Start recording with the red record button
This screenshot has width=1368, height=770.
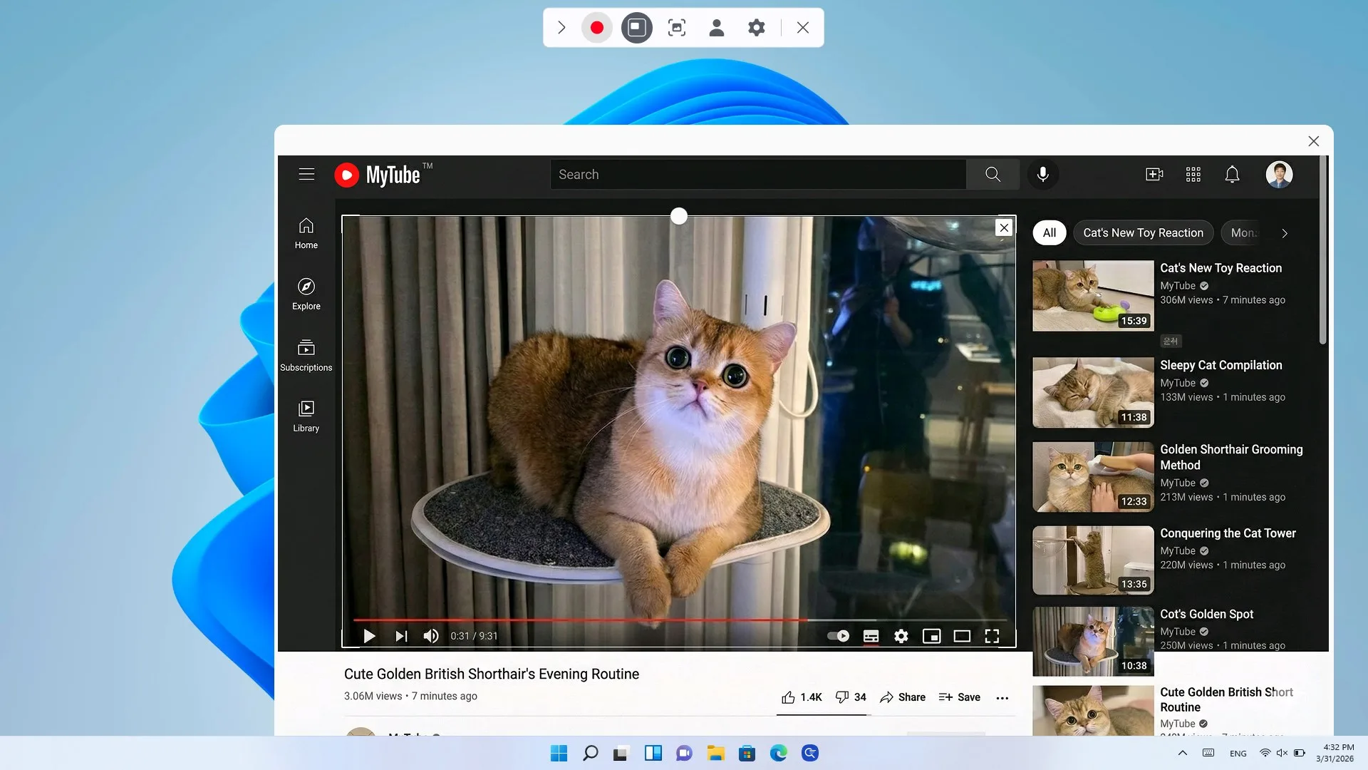(x=597, y=28)
